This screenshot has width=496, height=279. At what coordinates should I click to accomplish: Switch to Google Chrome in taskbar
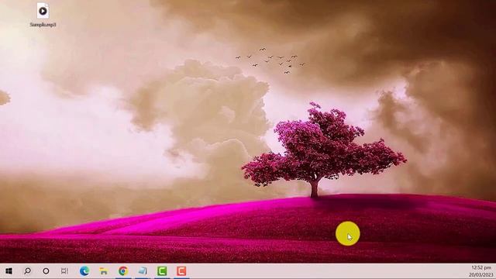(x=123, y=271)
